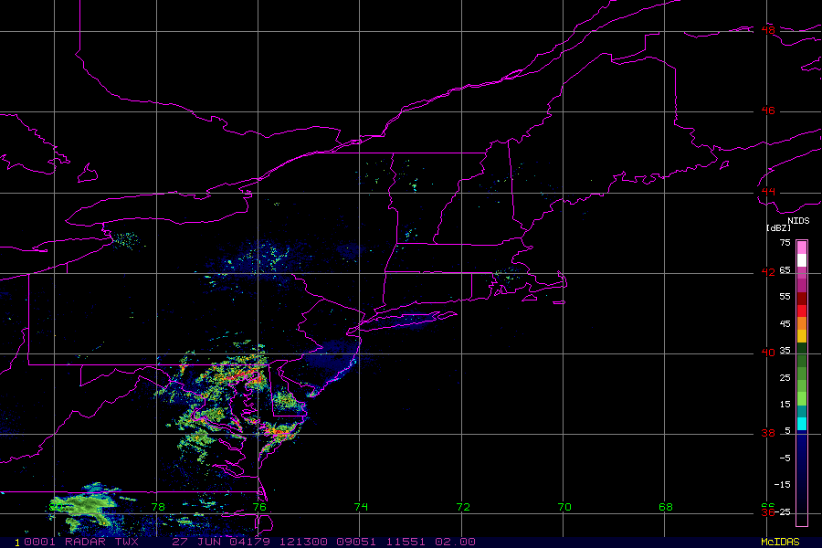The height and width of the screenshot is (548, 822).
Task: Click the TWX station identifier
Action: pyautogui.click(x=126, y=542)
